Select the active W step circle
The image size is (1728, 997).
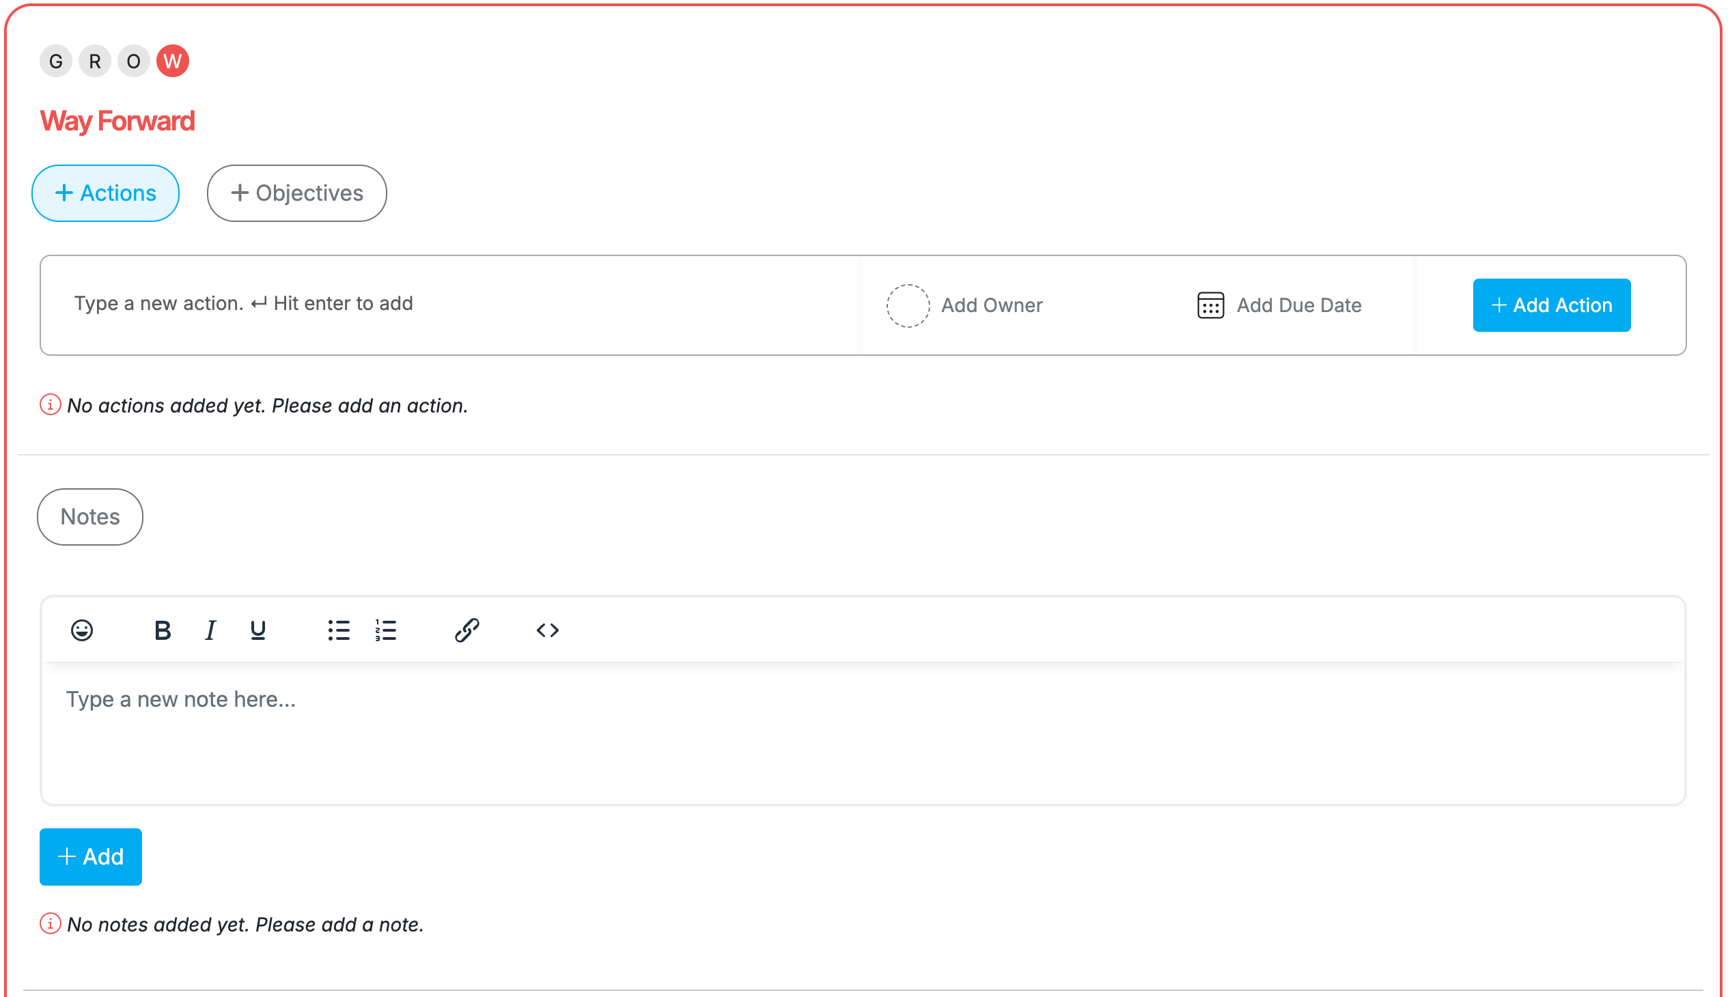point(173,61)
